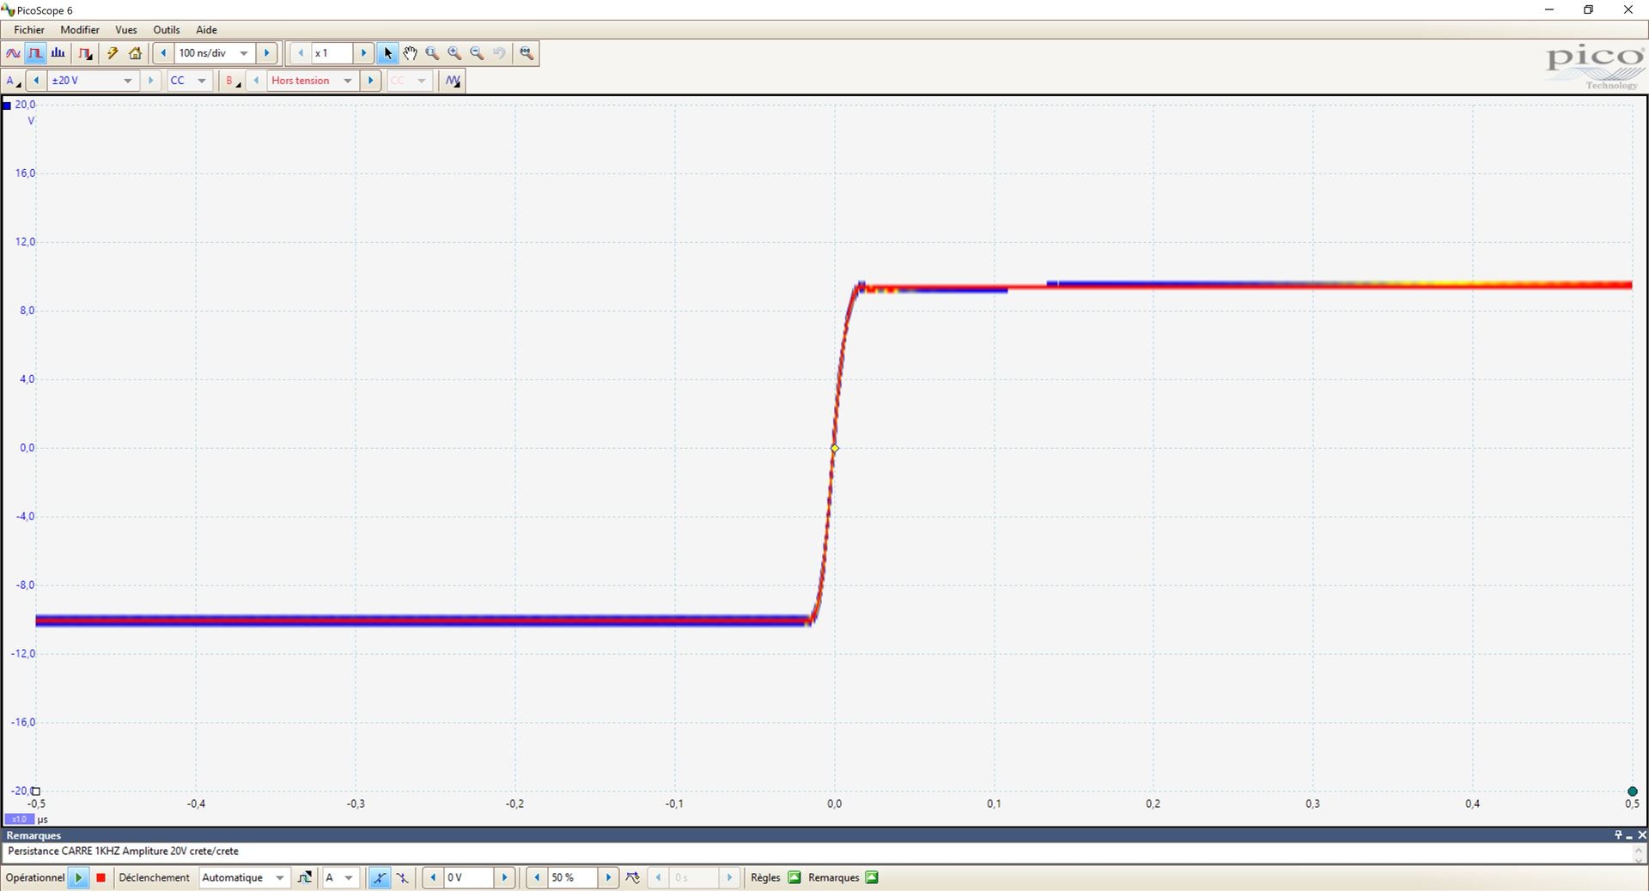1649x891 pixels.
Task: Open the Fichier menu
Action: (29, 29)
